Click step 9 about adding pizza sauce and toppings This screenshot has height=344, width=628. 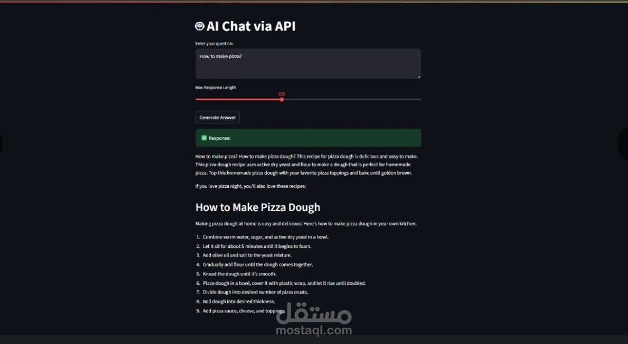pyautogui.click(x=252, y=310)
